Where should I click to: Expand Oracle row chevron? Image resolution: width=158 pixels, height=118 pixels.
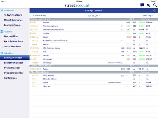[155, 83]
